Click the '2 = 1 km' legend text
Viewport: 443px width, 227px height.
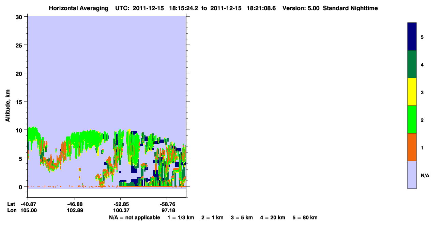click(x=212, y=217)
